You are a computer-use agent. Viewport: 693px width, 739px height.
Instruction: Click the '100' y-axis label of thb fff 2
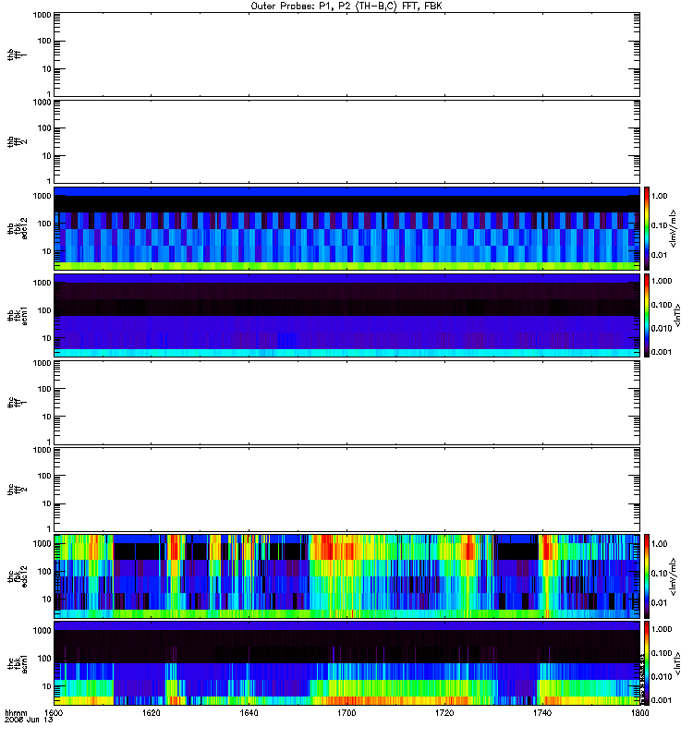[x=44, y=128]
